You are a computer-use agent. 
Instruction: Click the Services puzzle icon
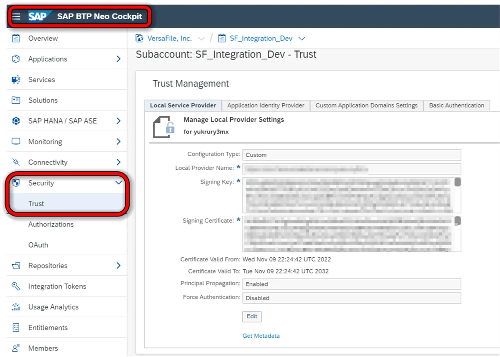16,80
